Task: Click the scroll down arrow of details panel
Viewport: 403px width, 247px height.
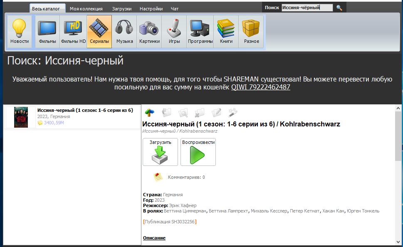Action: point(398,242)
